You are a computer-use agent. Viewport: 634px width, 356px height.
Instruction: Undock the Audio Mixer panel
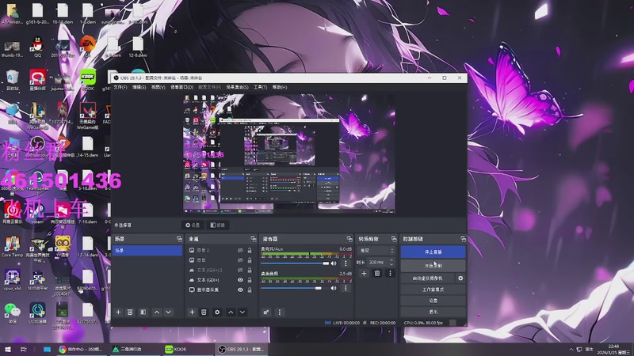[349, 239]
